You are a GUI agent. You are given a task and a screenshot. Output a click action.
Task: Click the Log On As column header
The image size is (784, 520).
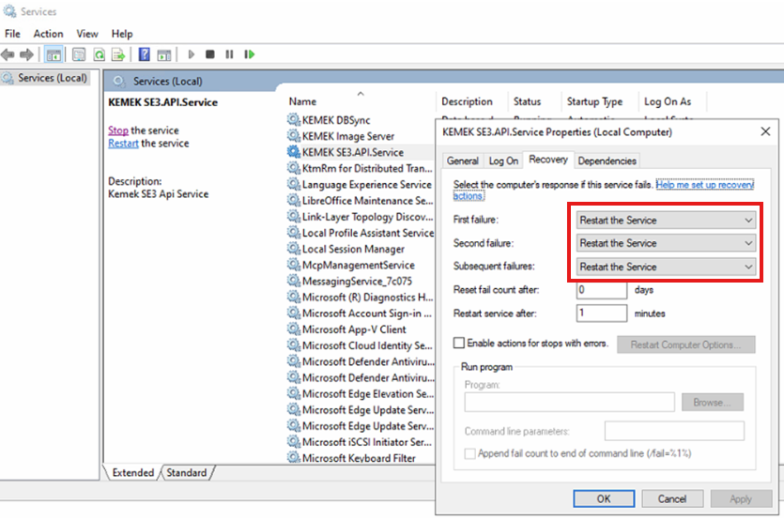668,101
